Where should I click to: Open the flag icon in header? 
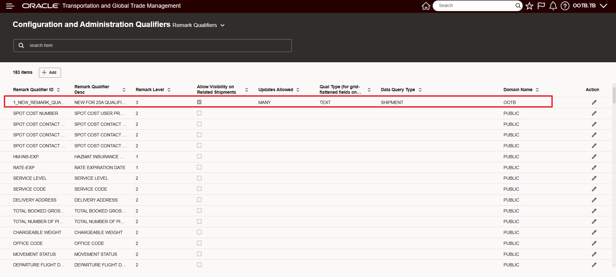click(541, 6)
